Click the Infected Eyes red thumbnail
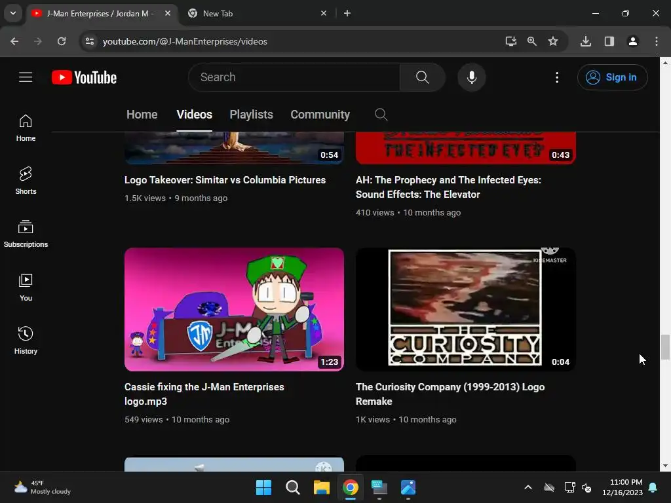Viewport: 671px width, 503px height. pos(466,148)
